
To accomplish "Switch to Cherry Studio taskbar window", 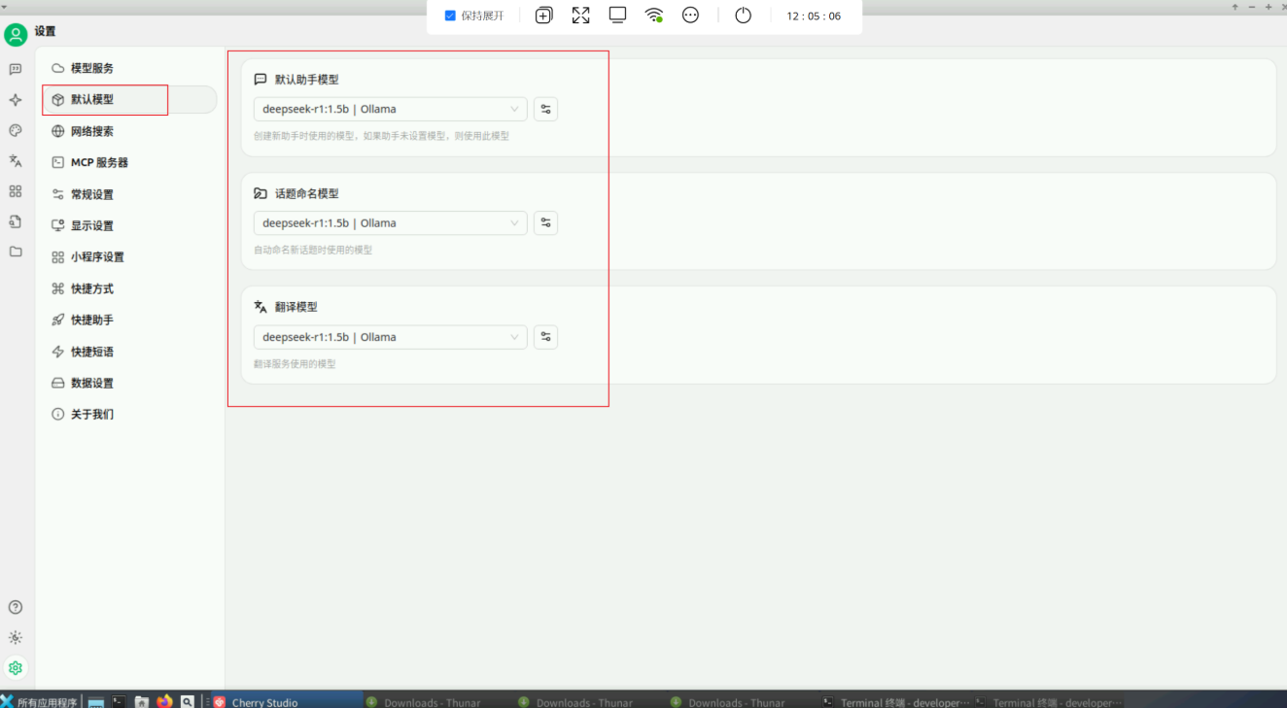I will click(x=287, y=701).
